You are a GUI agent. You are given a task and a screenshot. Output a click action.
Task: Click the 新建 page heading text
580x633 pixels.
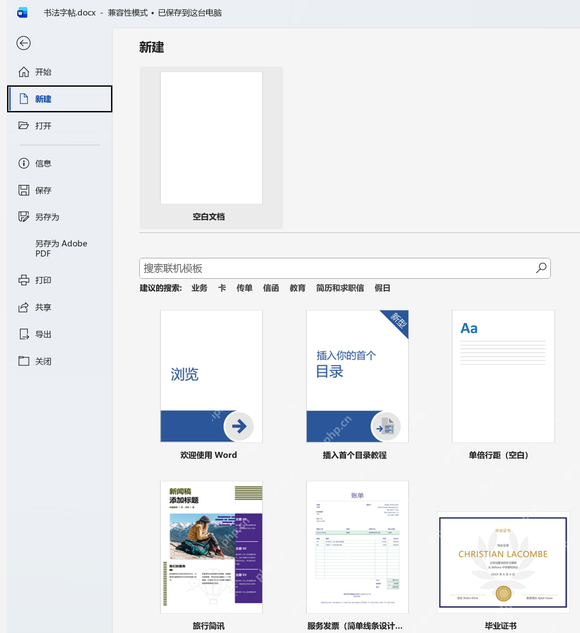152,47
